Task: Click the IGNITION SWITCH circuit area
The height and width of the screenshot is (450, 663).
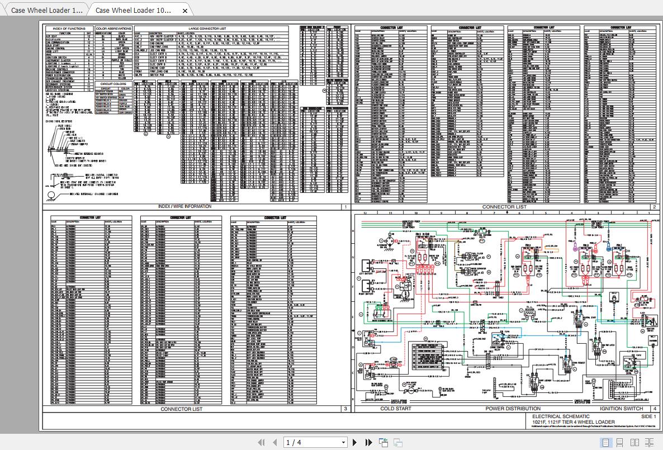Action: (x=621, y=409)
